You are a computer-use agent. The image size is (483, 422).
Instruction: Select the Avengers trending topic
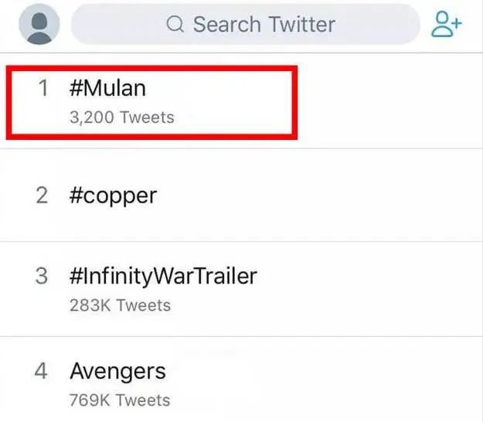(117, 372)
